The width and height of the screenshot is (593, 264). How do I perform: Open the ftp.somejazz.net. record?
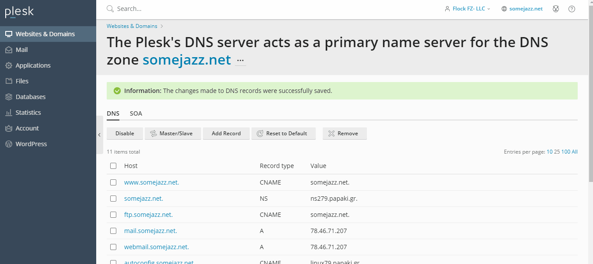[148, 215]
